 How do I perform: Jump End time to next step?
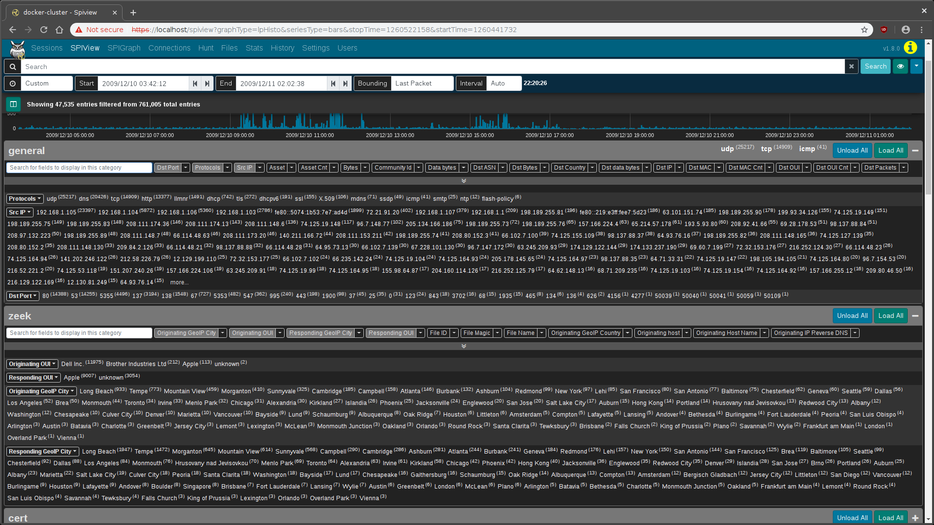(x=345, y=83)
